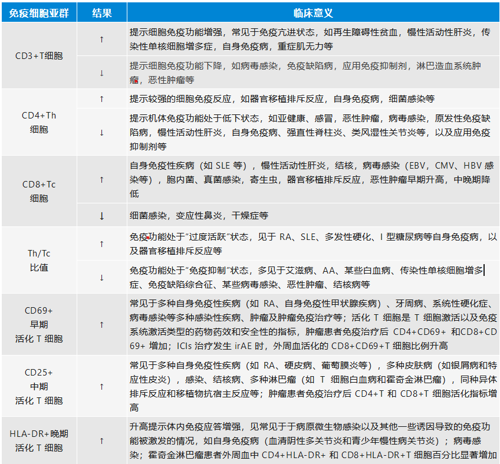Collapse the Th/Tc比值 row
Image resolution: width=500 pixels, height=464 pixels.
tap(38, 258)
